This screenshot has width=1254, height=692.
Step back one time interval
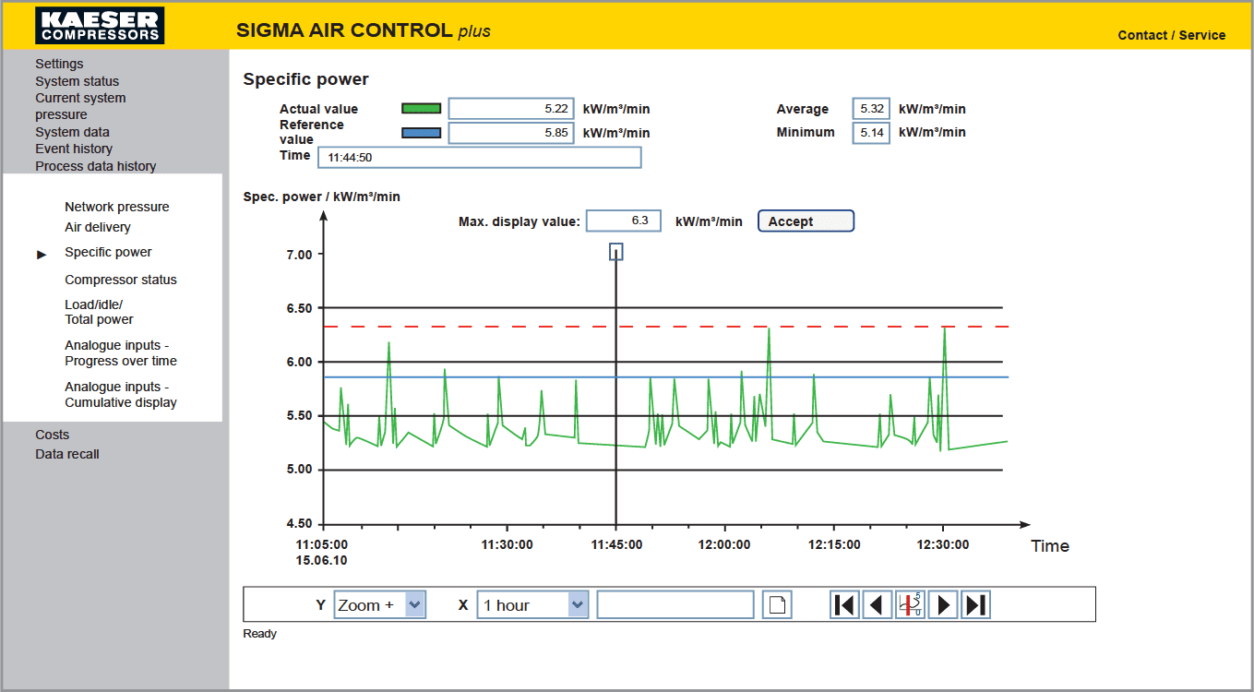[877, 605]
